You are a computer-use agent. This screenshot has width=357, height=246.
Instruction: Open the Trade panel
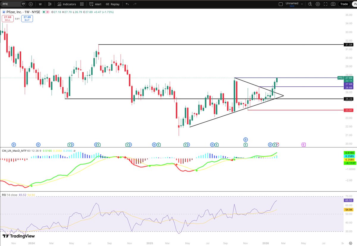344,4
